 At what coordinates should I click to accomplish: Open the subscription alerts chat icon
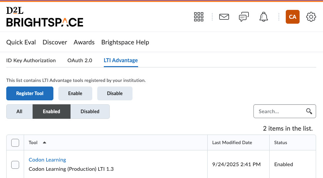(244, 17)
